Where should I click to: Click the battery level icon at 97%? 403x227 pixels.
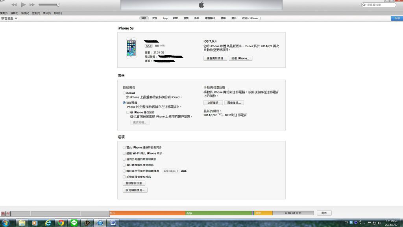[x=157, y=46]
